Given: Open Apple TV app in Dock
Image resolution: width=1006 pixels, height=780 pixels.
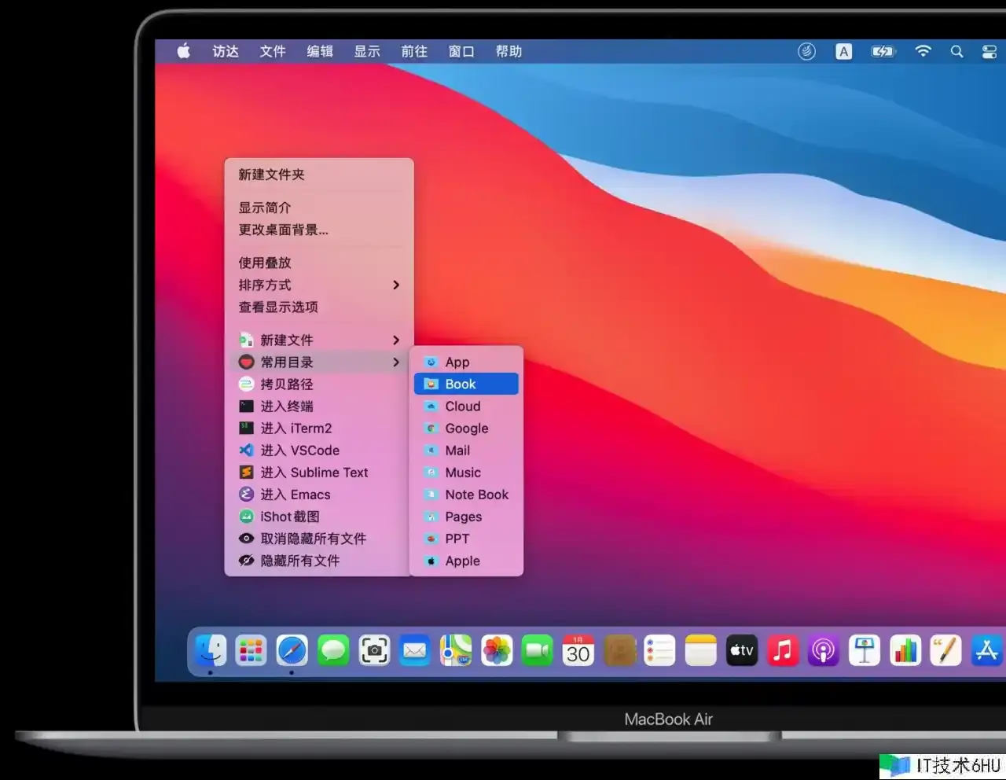Looking at the screenshot, I should pyautogui.click(x=742, y=650).
